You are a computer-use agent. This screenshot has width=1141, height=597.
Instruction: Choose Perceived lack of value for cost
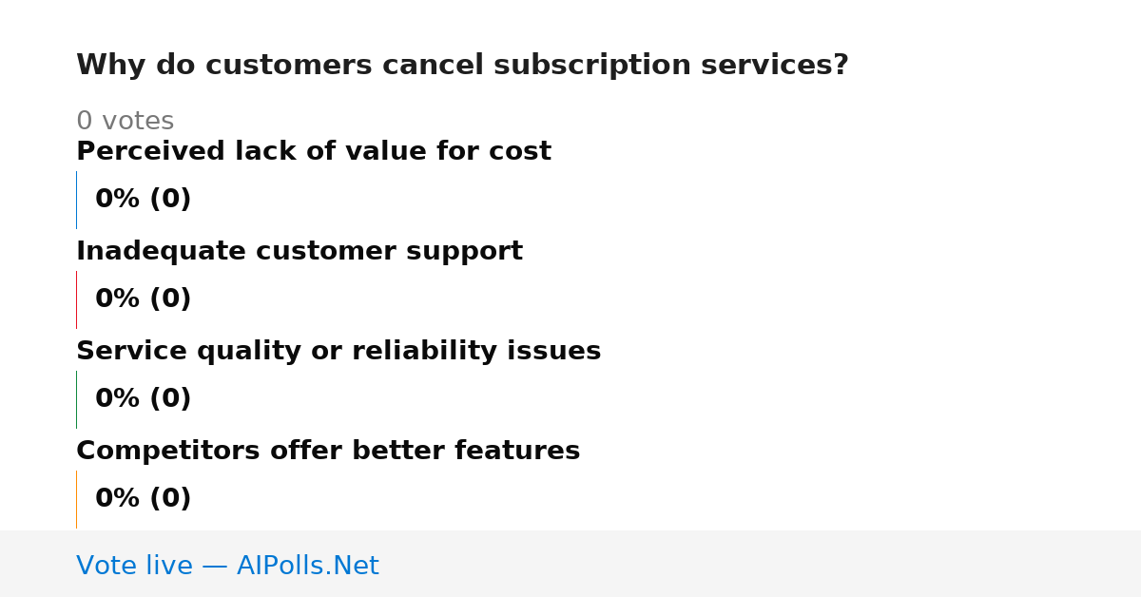tap(314, 151)
